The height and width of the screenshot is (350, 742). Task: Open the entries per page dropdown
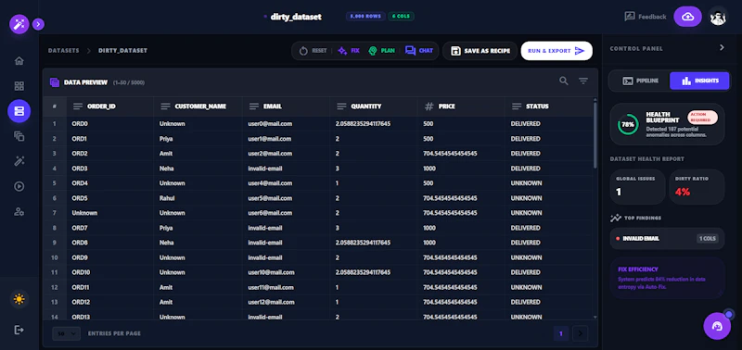[x=66, y=333]
